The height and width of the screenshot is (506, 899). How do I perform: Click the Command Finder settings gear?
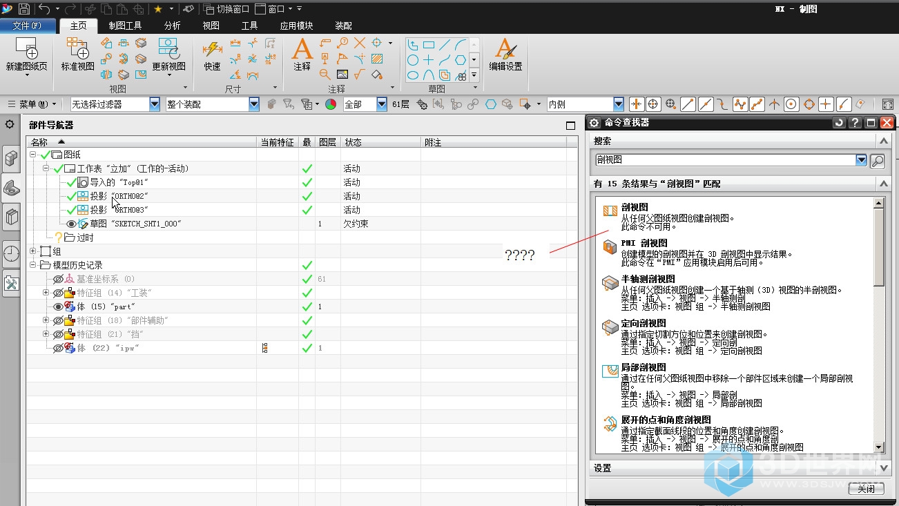click(x=594, y=123)
